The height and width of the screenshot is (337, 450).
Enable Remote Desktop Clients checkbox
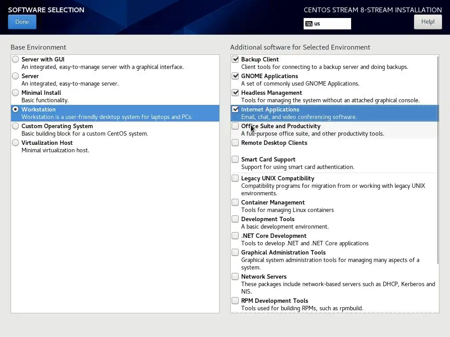pos(235,143)
